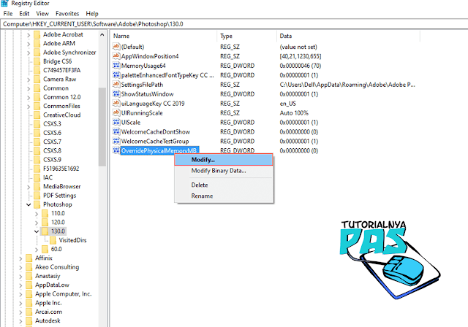
Task: Click the folder icon of Camera Raw key
Action: tap(37, 80)
